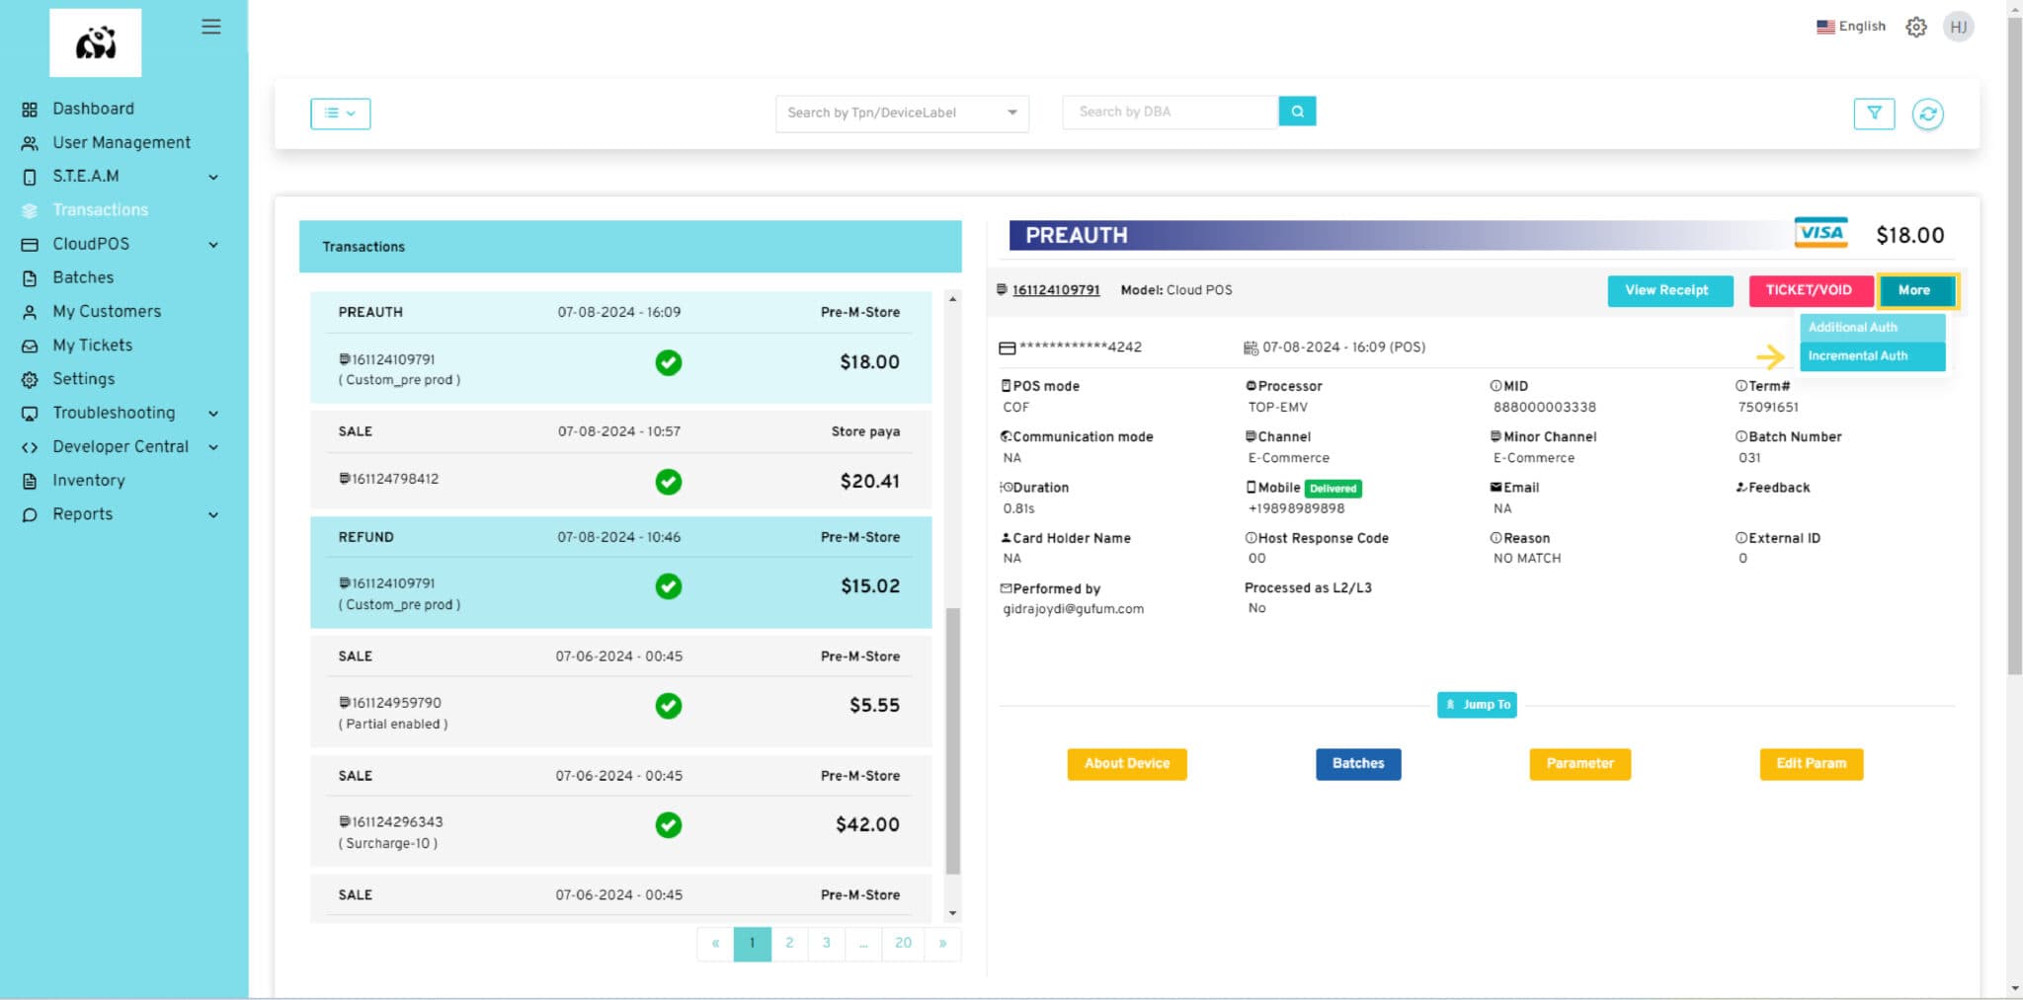The width and height of the screenshot is (2023, 1000).
Task: Click the success checkmark on $42.00 sale
Action: (x=669, y=824)
